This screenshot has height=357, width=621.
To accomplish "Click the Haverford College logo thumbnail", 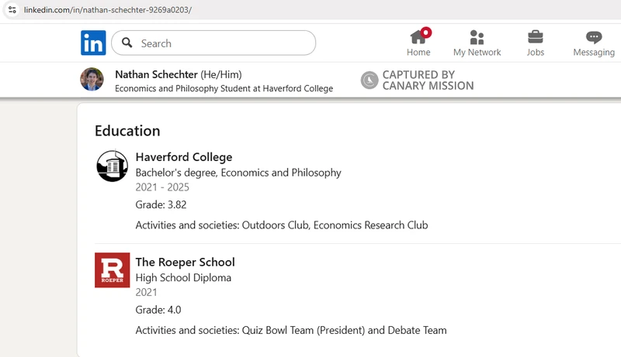I will [x=112, y=166].
